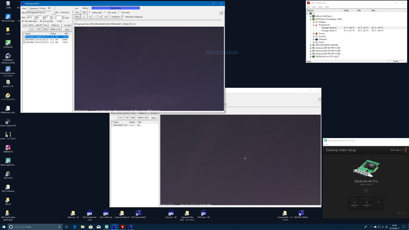The image size is (409, 230).
Task: Switch to the Operation tab in UFOCaptureHD2
Action: (34, 9)
